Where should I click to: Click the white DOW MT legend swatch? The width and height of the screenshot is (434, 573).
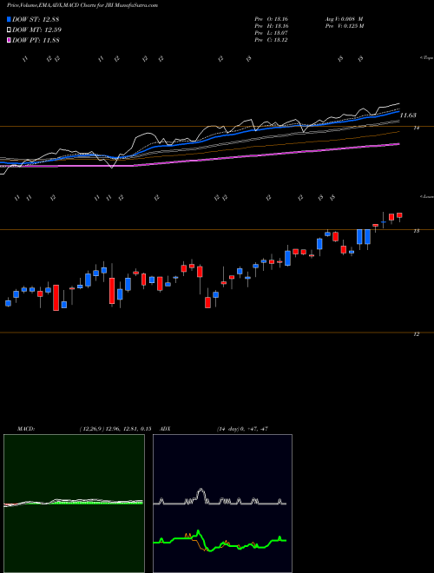tap(10, 30)
